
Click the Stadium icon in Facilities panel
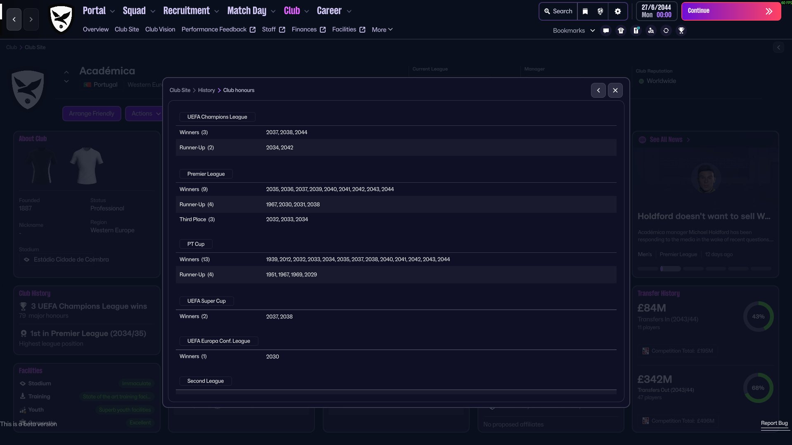pos(23,384)
